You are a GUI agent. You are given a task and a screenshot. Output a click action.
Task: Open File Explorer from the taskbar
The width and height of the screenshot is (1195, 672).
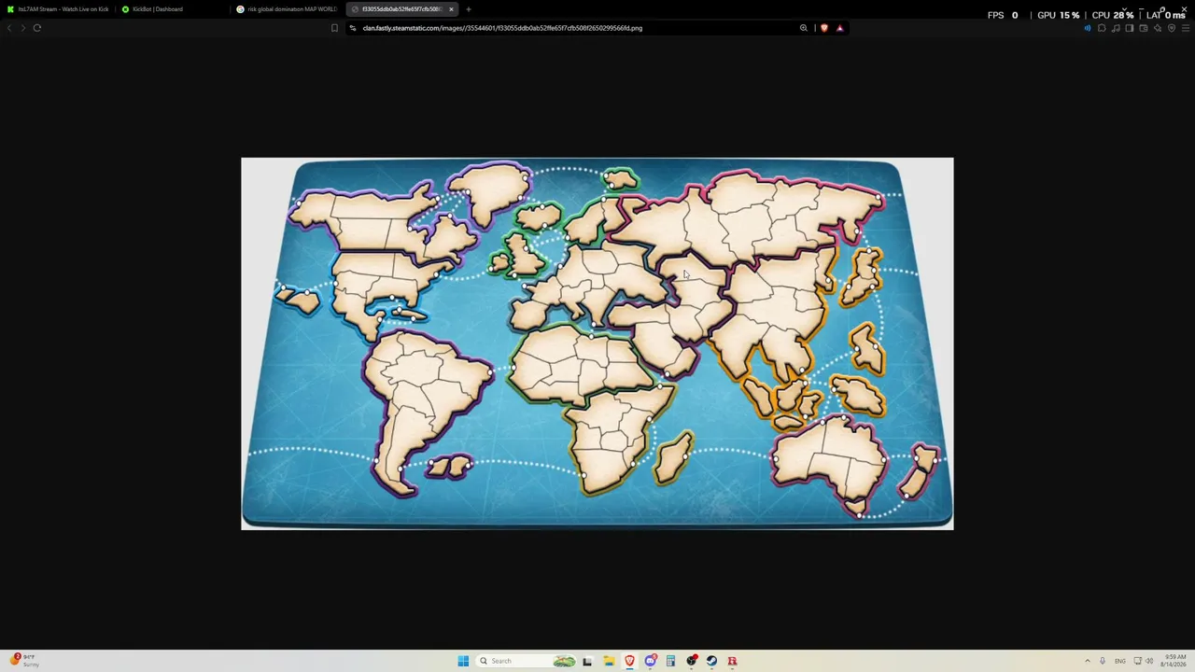click(x=609, y=661)
